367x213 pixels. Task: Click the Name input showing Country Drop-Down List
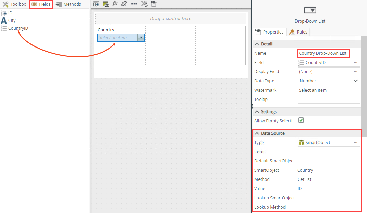tap(323, 53)
